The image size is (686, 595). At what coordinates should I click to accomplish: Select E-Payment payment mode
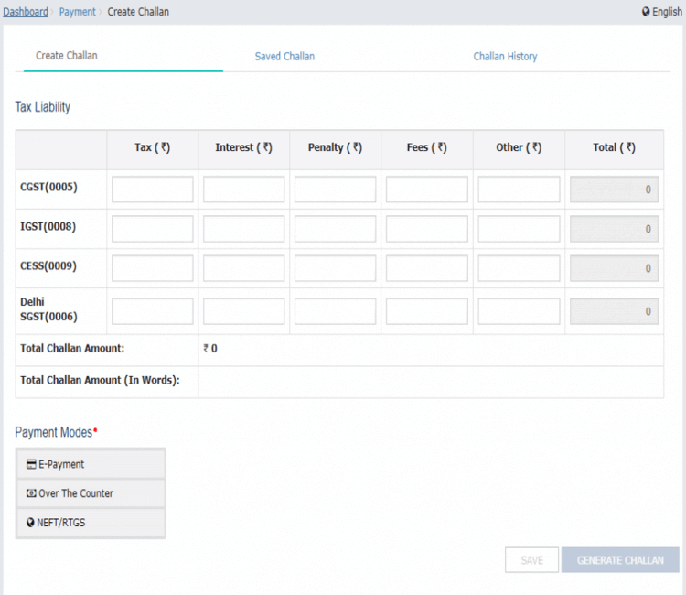pos(91,464)
